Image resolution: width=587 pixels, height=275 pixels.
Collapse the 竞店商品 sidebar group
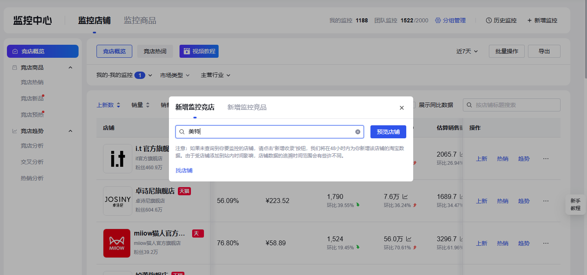click(70, 68)
